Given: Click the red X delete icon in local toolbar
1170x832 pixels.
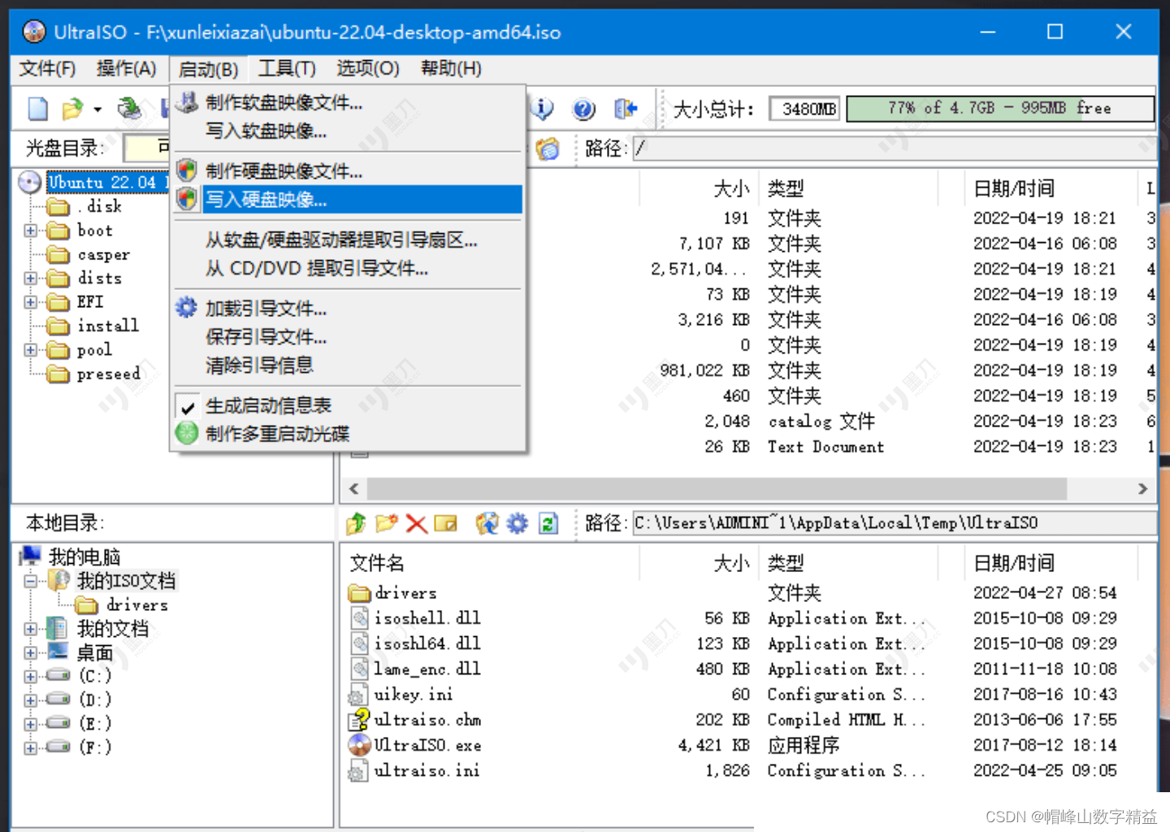Looking at the screenshot, I should point(417,523).
